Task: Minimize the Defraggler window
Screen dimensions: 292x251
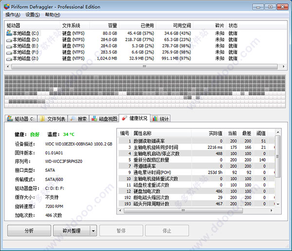Action: tap(258, 7)
